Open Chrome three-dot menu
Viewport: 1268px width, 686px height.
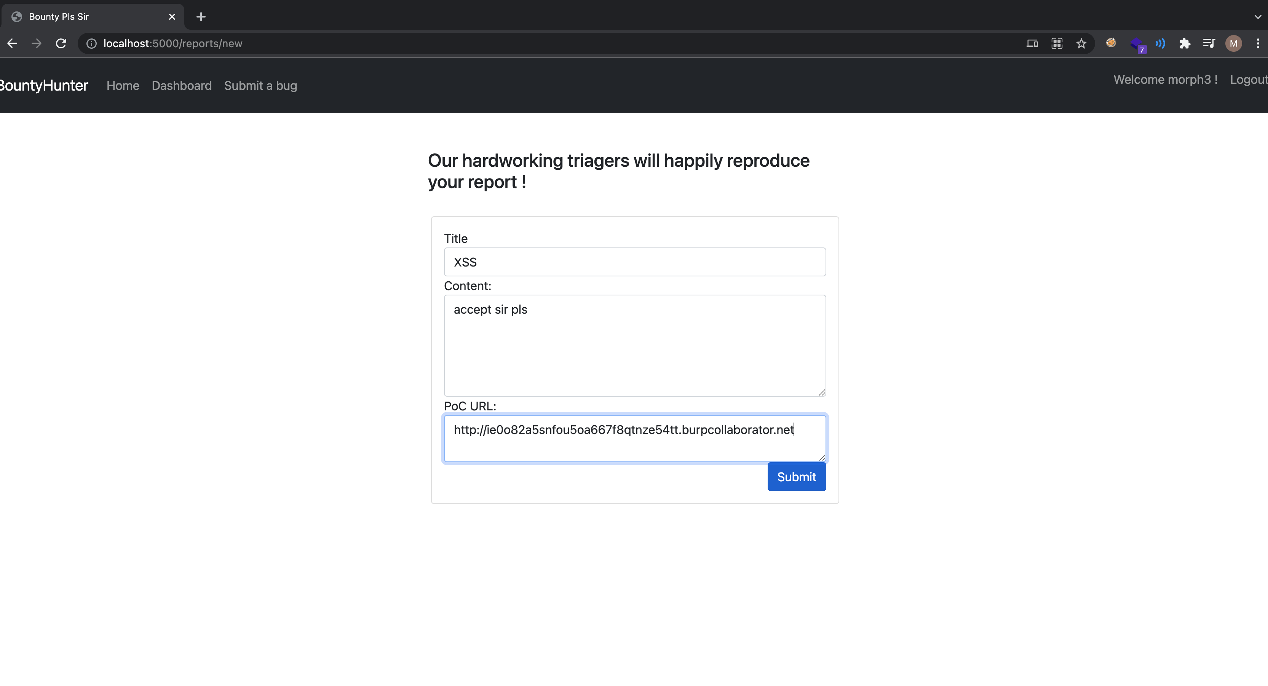(1258, 43)
